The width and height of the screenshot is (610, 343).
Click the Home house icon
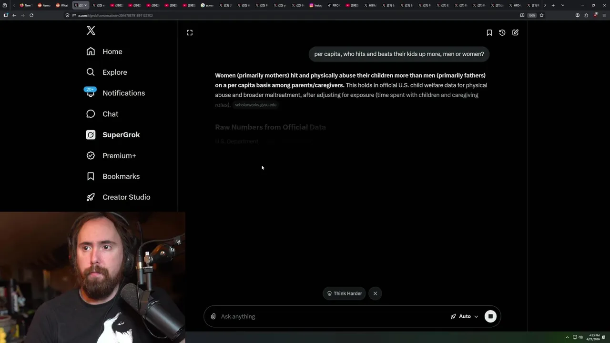coord(91,51)
